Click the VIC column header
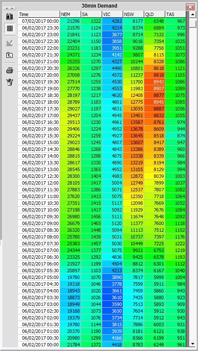This screenshot has height=351, width=198. click(x=113, y=15)
